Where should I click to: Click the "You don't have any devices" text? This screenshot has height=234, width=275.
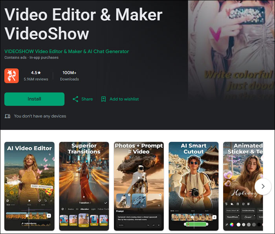click(40, 116)
